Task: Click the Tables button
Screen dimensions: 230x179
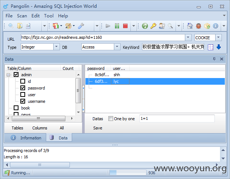Action: click(x=17, y=128)
